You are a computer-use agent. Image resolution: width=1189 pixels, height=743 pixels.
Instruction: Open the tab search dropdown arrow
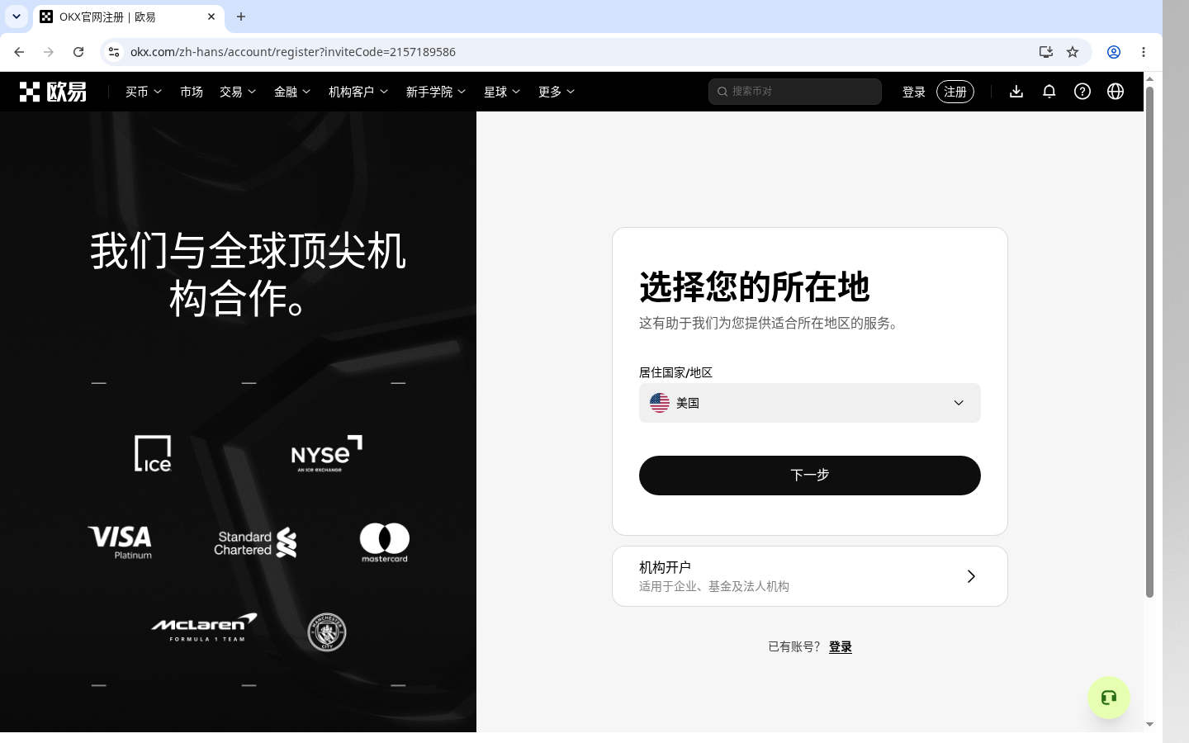coord(17,17)
